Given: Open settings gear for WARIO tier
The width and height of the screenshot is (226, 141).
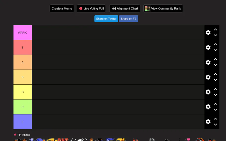Looking at the screenshot, I should [208, 33].
